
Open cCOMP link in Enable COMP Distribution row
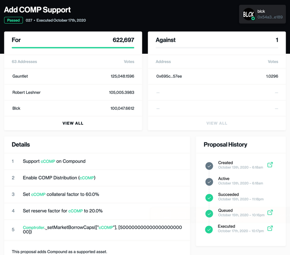[87, 178]
